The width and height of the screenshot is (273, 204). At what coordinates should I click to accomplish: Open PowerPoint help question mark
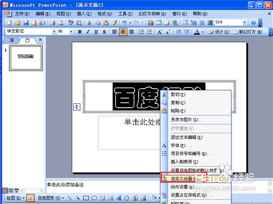(253, 23)
